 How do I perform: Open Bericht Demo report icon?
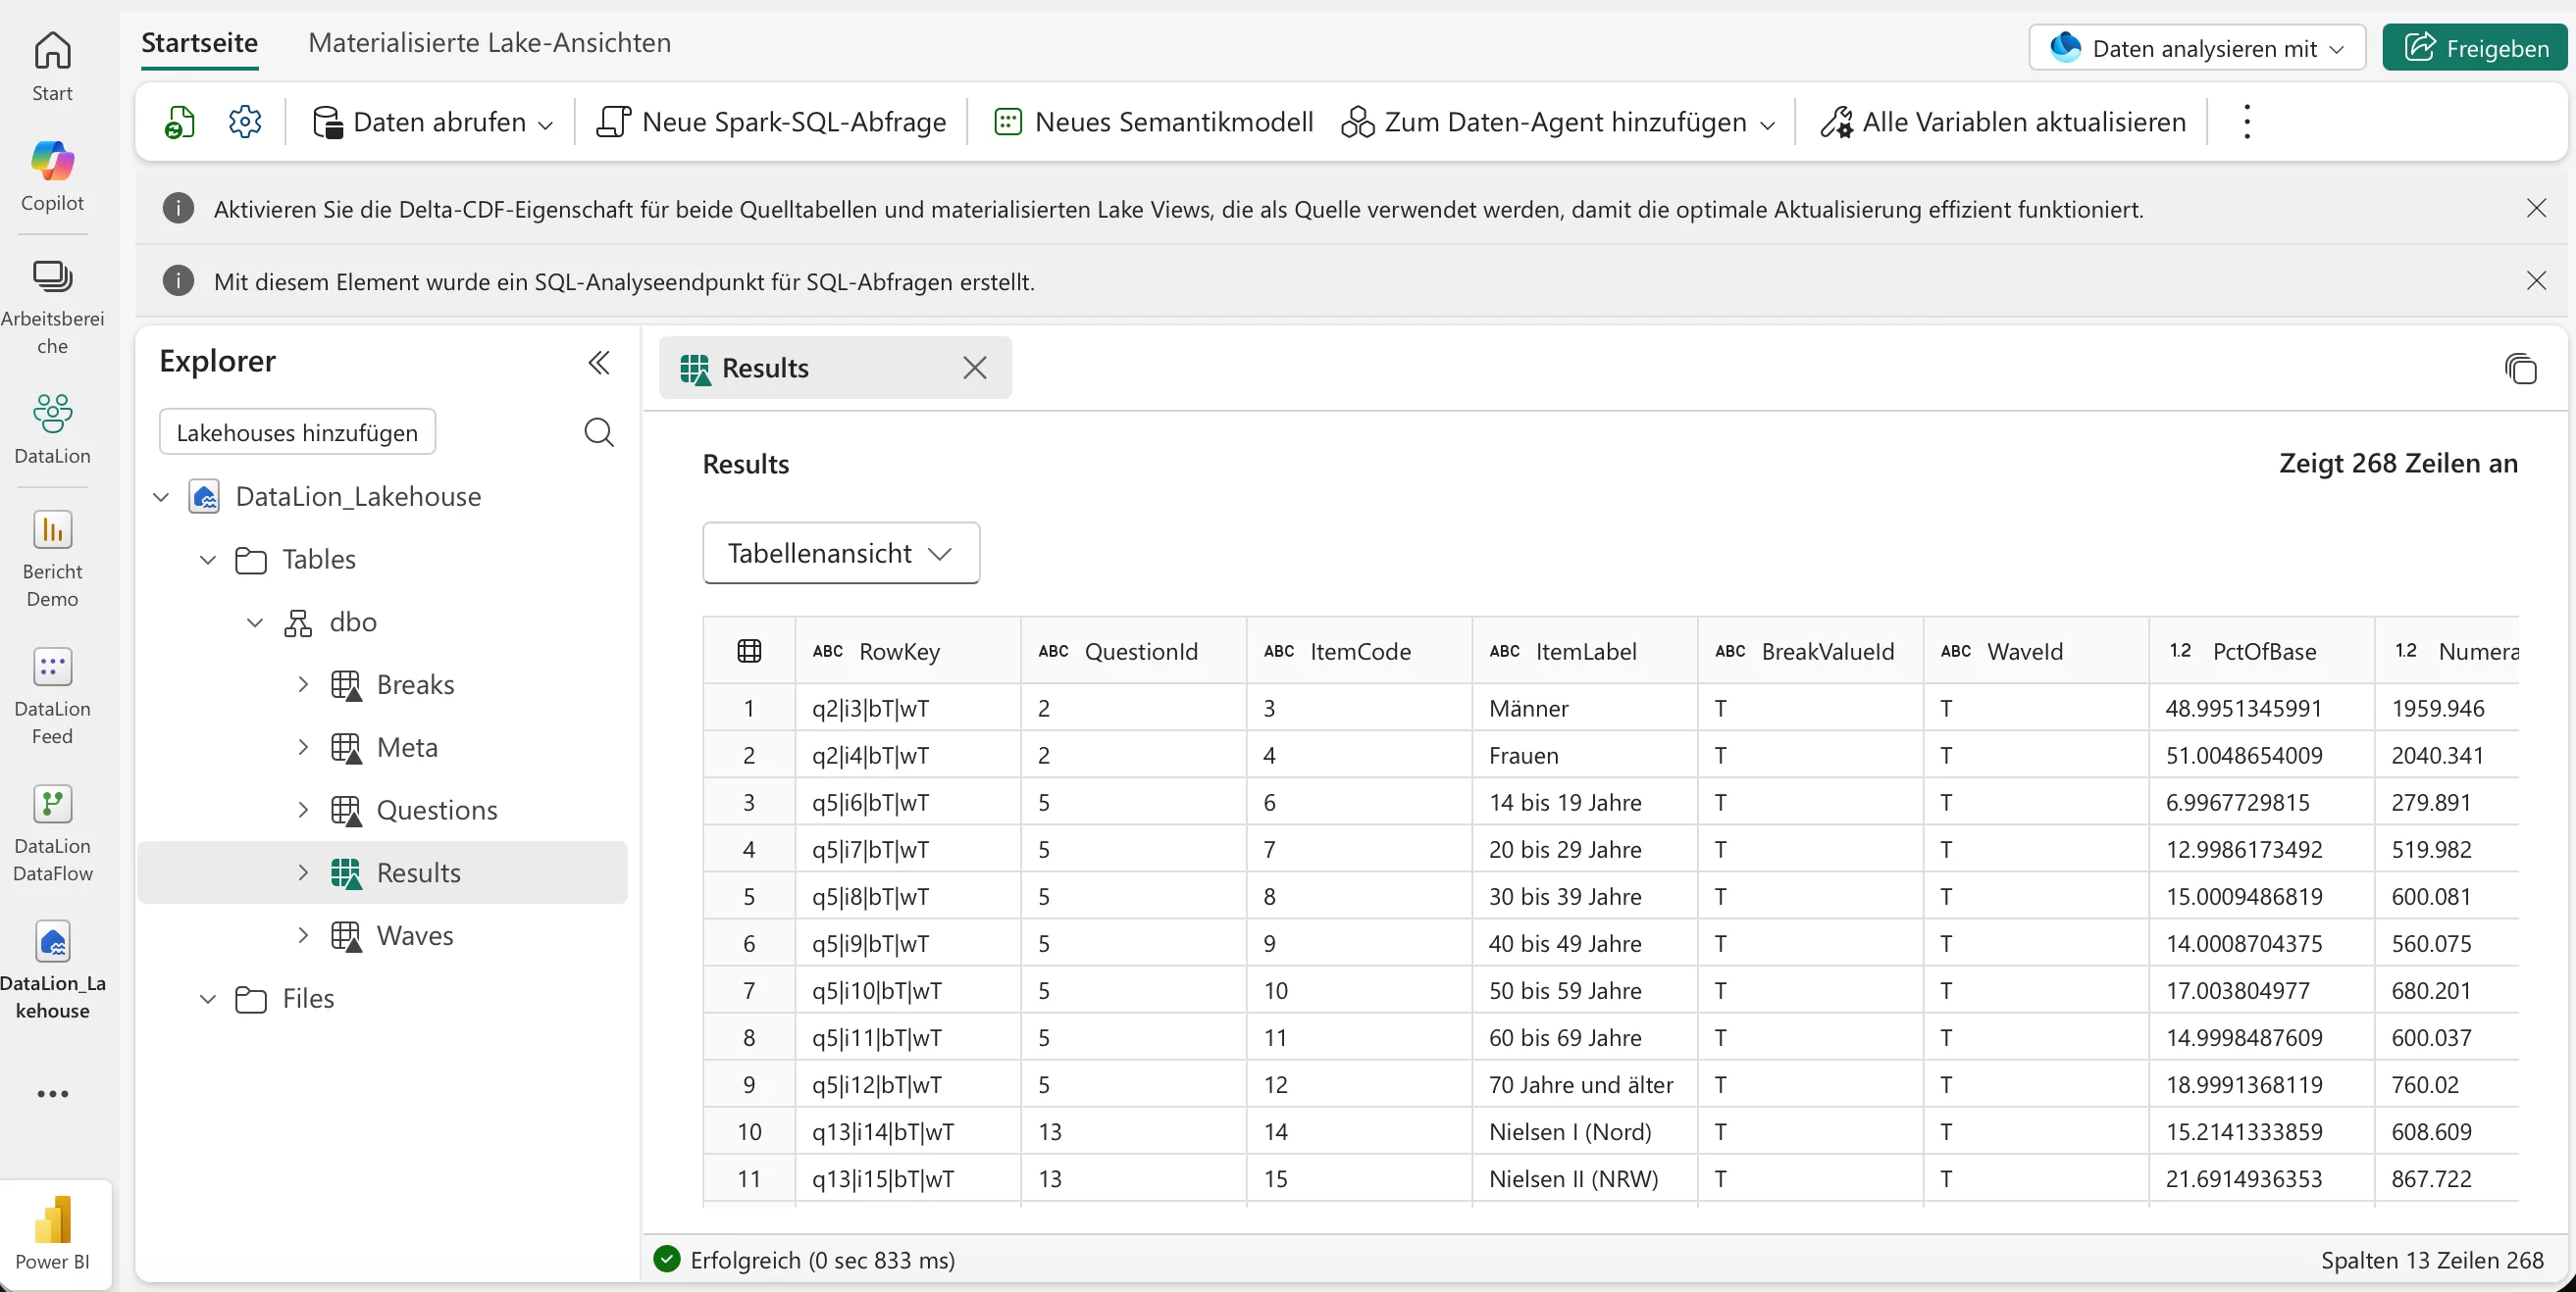[x=52, y=558]
